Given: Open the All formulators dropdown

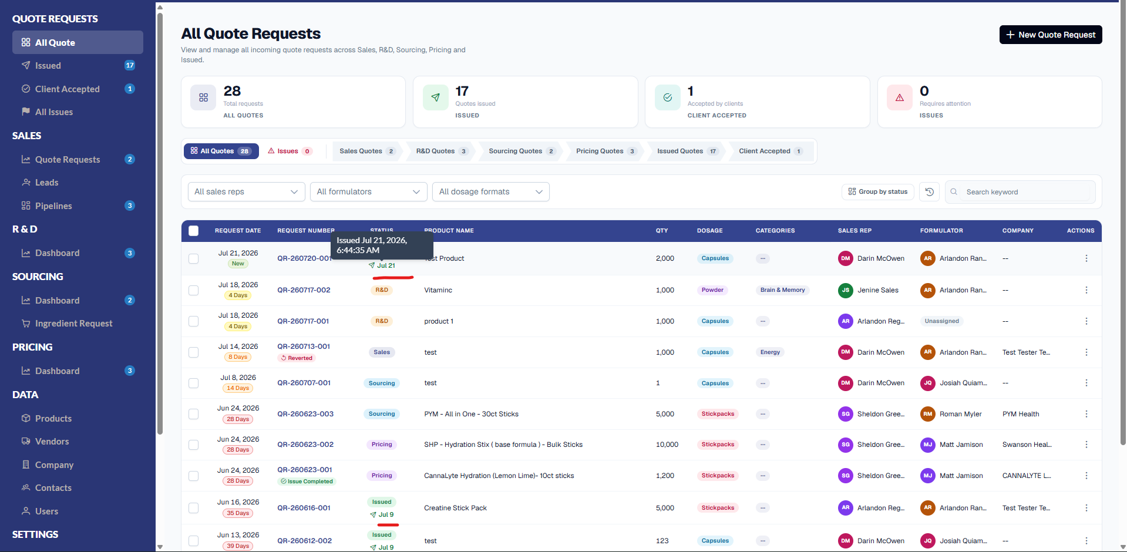Looking at the screenshot, I should (369, 192).
